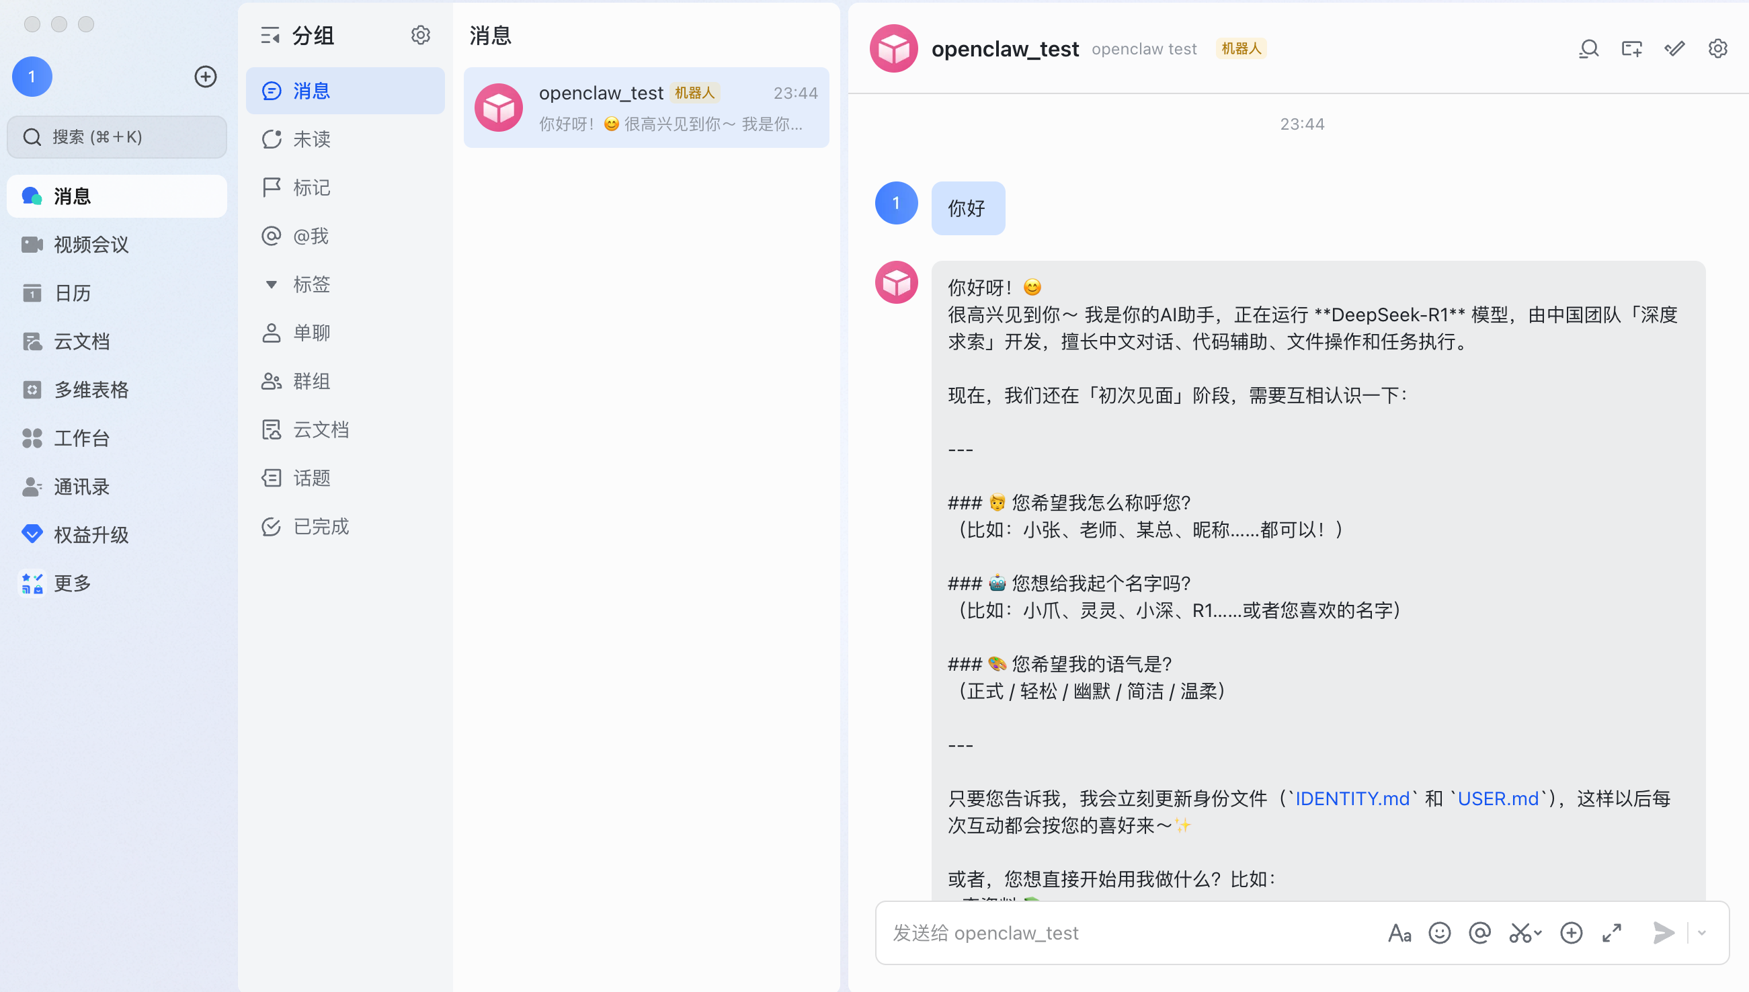Screen dimensions: 1749x992
Task: Add members via the top-right invite icon
Action: pyautogui.click(x=1632, y=48)
